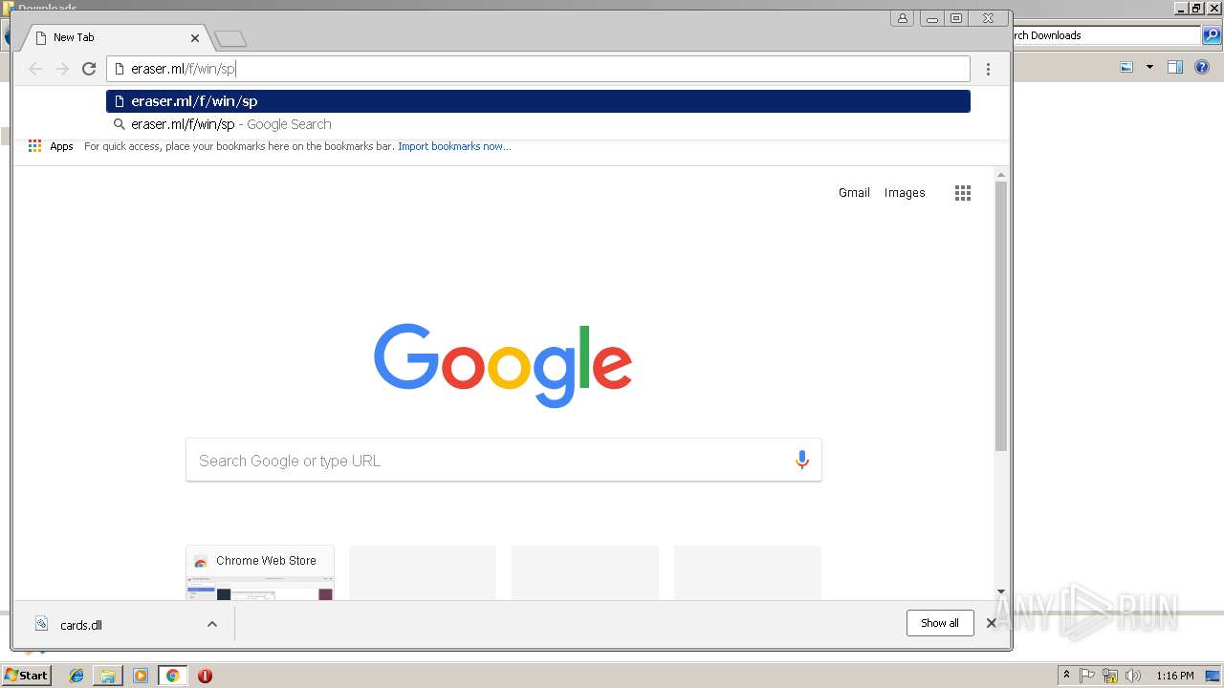Image resolution: width=1224 pixels, height=688 pixels.
Task: Click the address bar text field
Action: tap(538, 69)
